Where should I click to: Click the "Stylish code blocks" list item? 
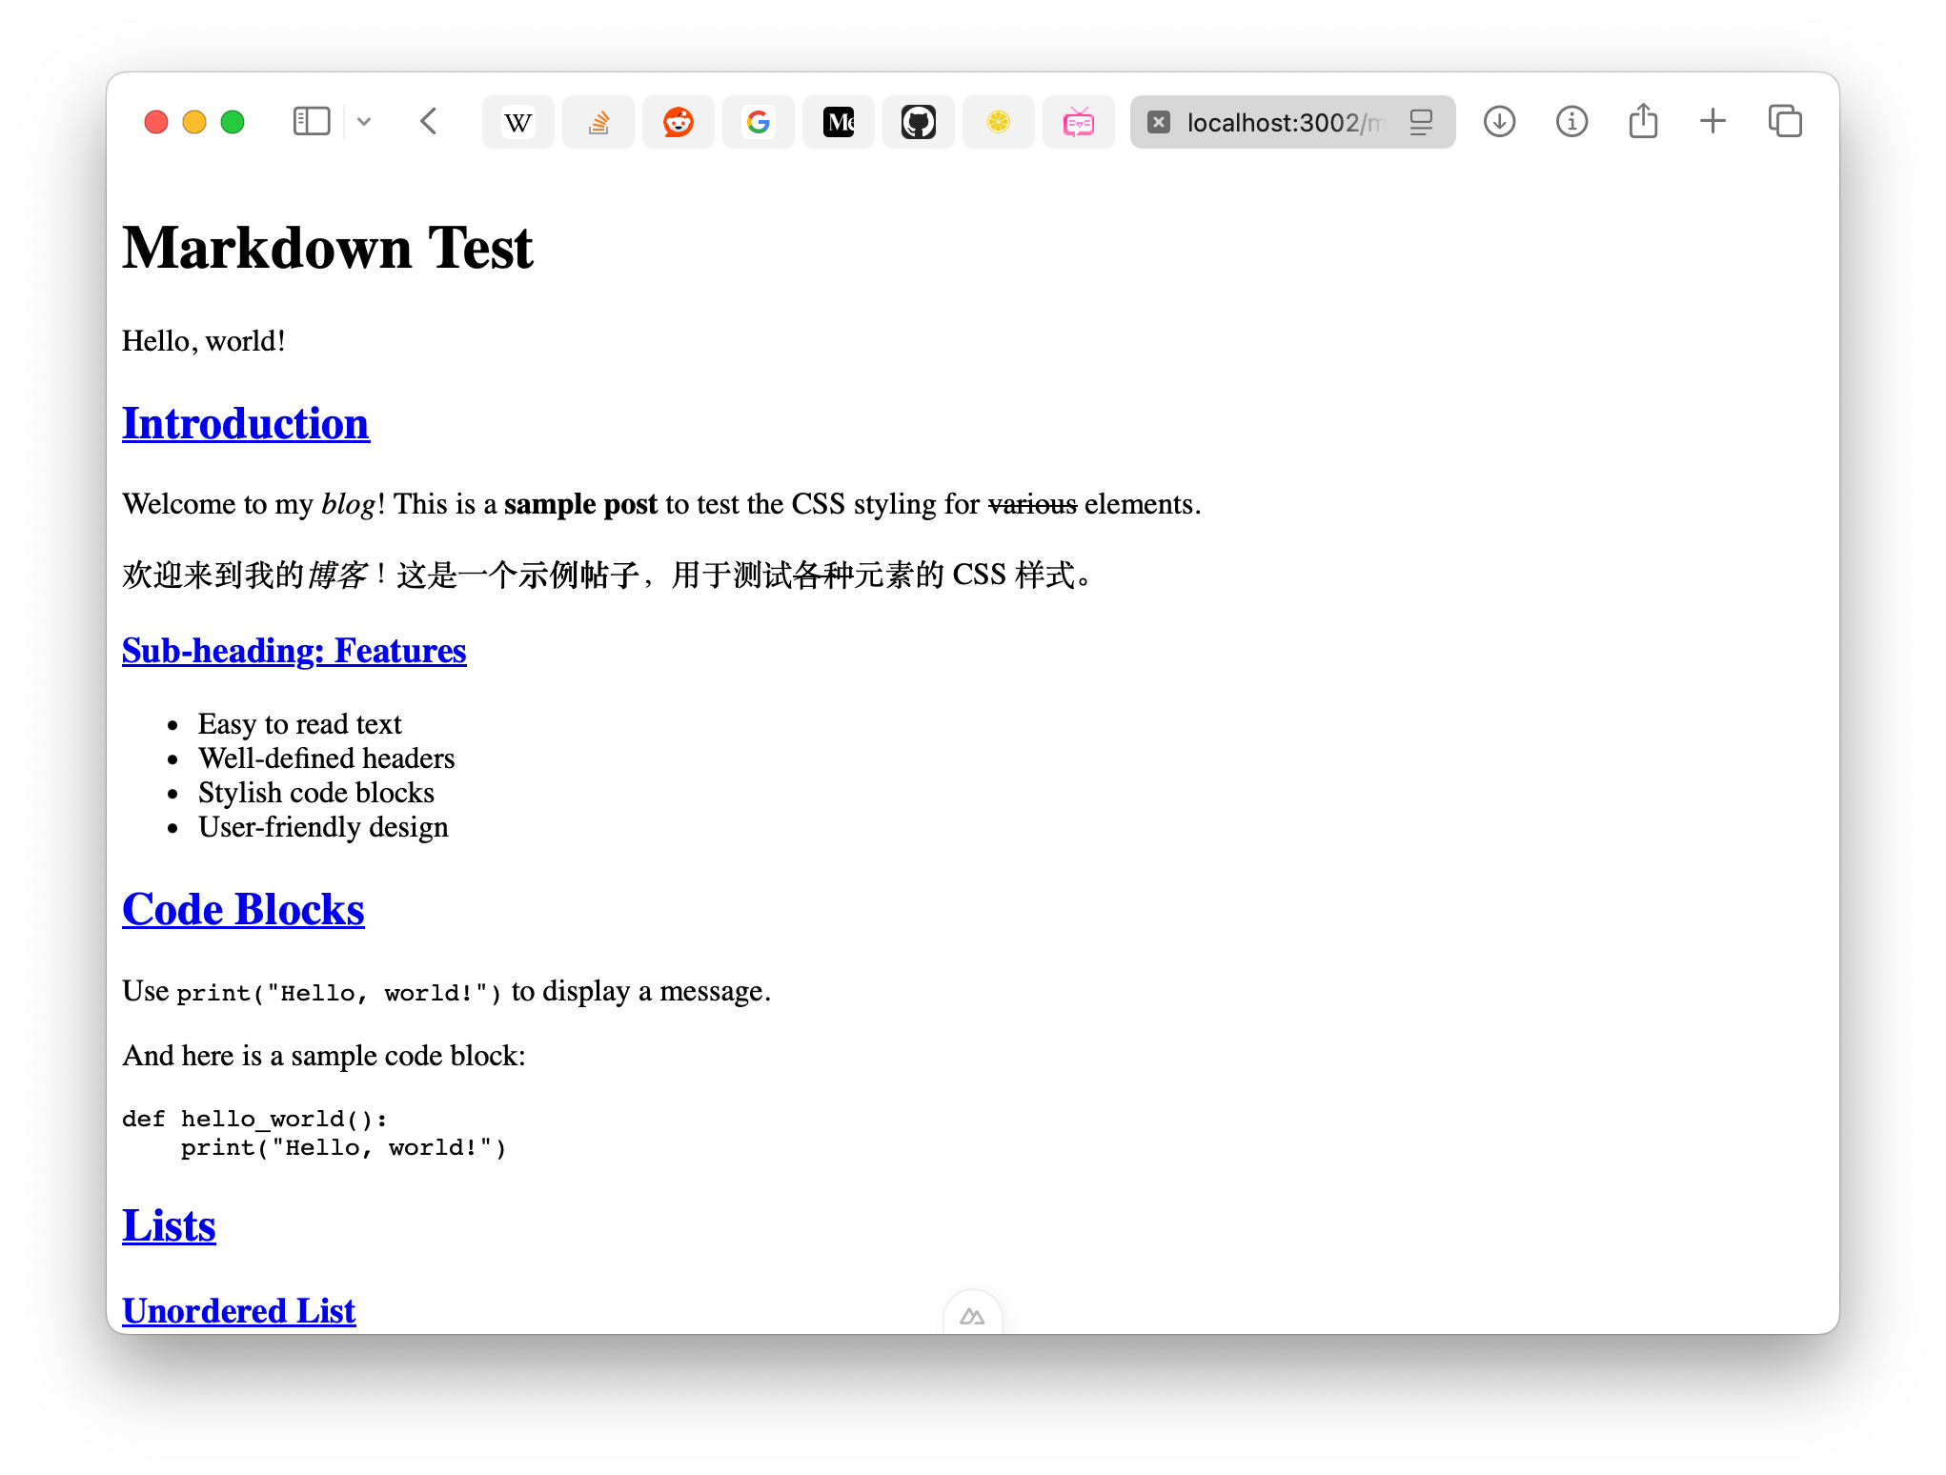[x=316, y=793]
